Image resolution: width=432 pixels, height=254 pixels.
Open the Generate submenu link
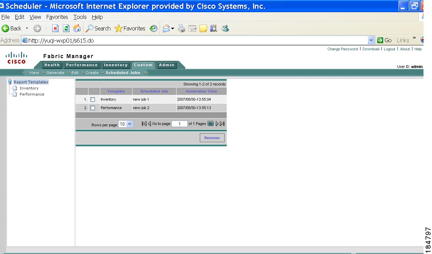tap(55, 73)
